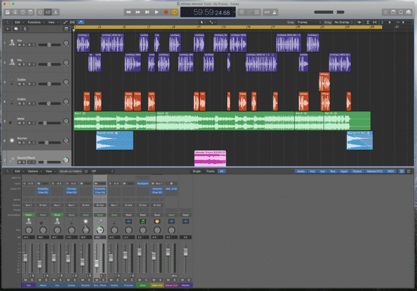Open the Drag No Overlap dropdown

pos(344,22)
